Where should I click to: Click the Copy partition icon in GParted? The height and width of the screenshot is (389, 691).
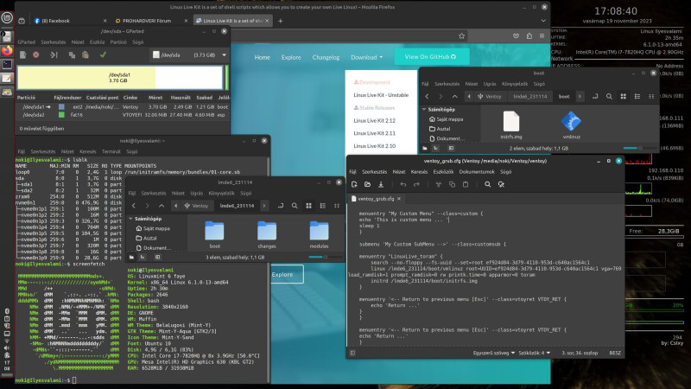[72, 55]
